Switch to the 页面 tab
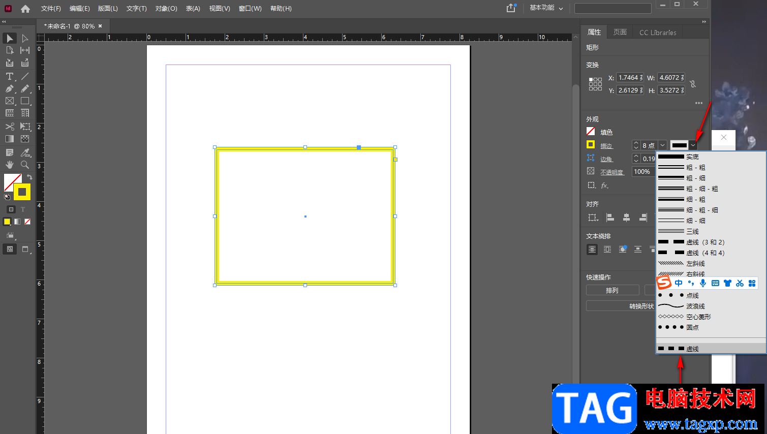 pos(620,32)
